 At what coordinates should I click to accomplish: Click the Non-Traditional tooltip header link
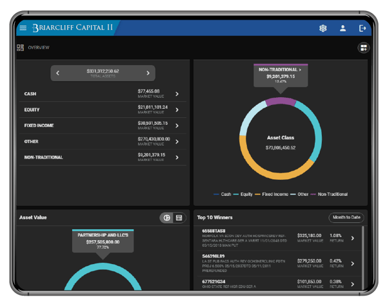click(280, 70)
